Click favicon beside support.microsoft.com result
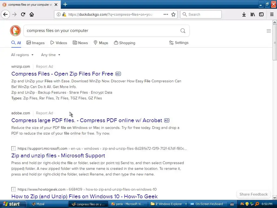The image size is (277, 208). point(14,148)
